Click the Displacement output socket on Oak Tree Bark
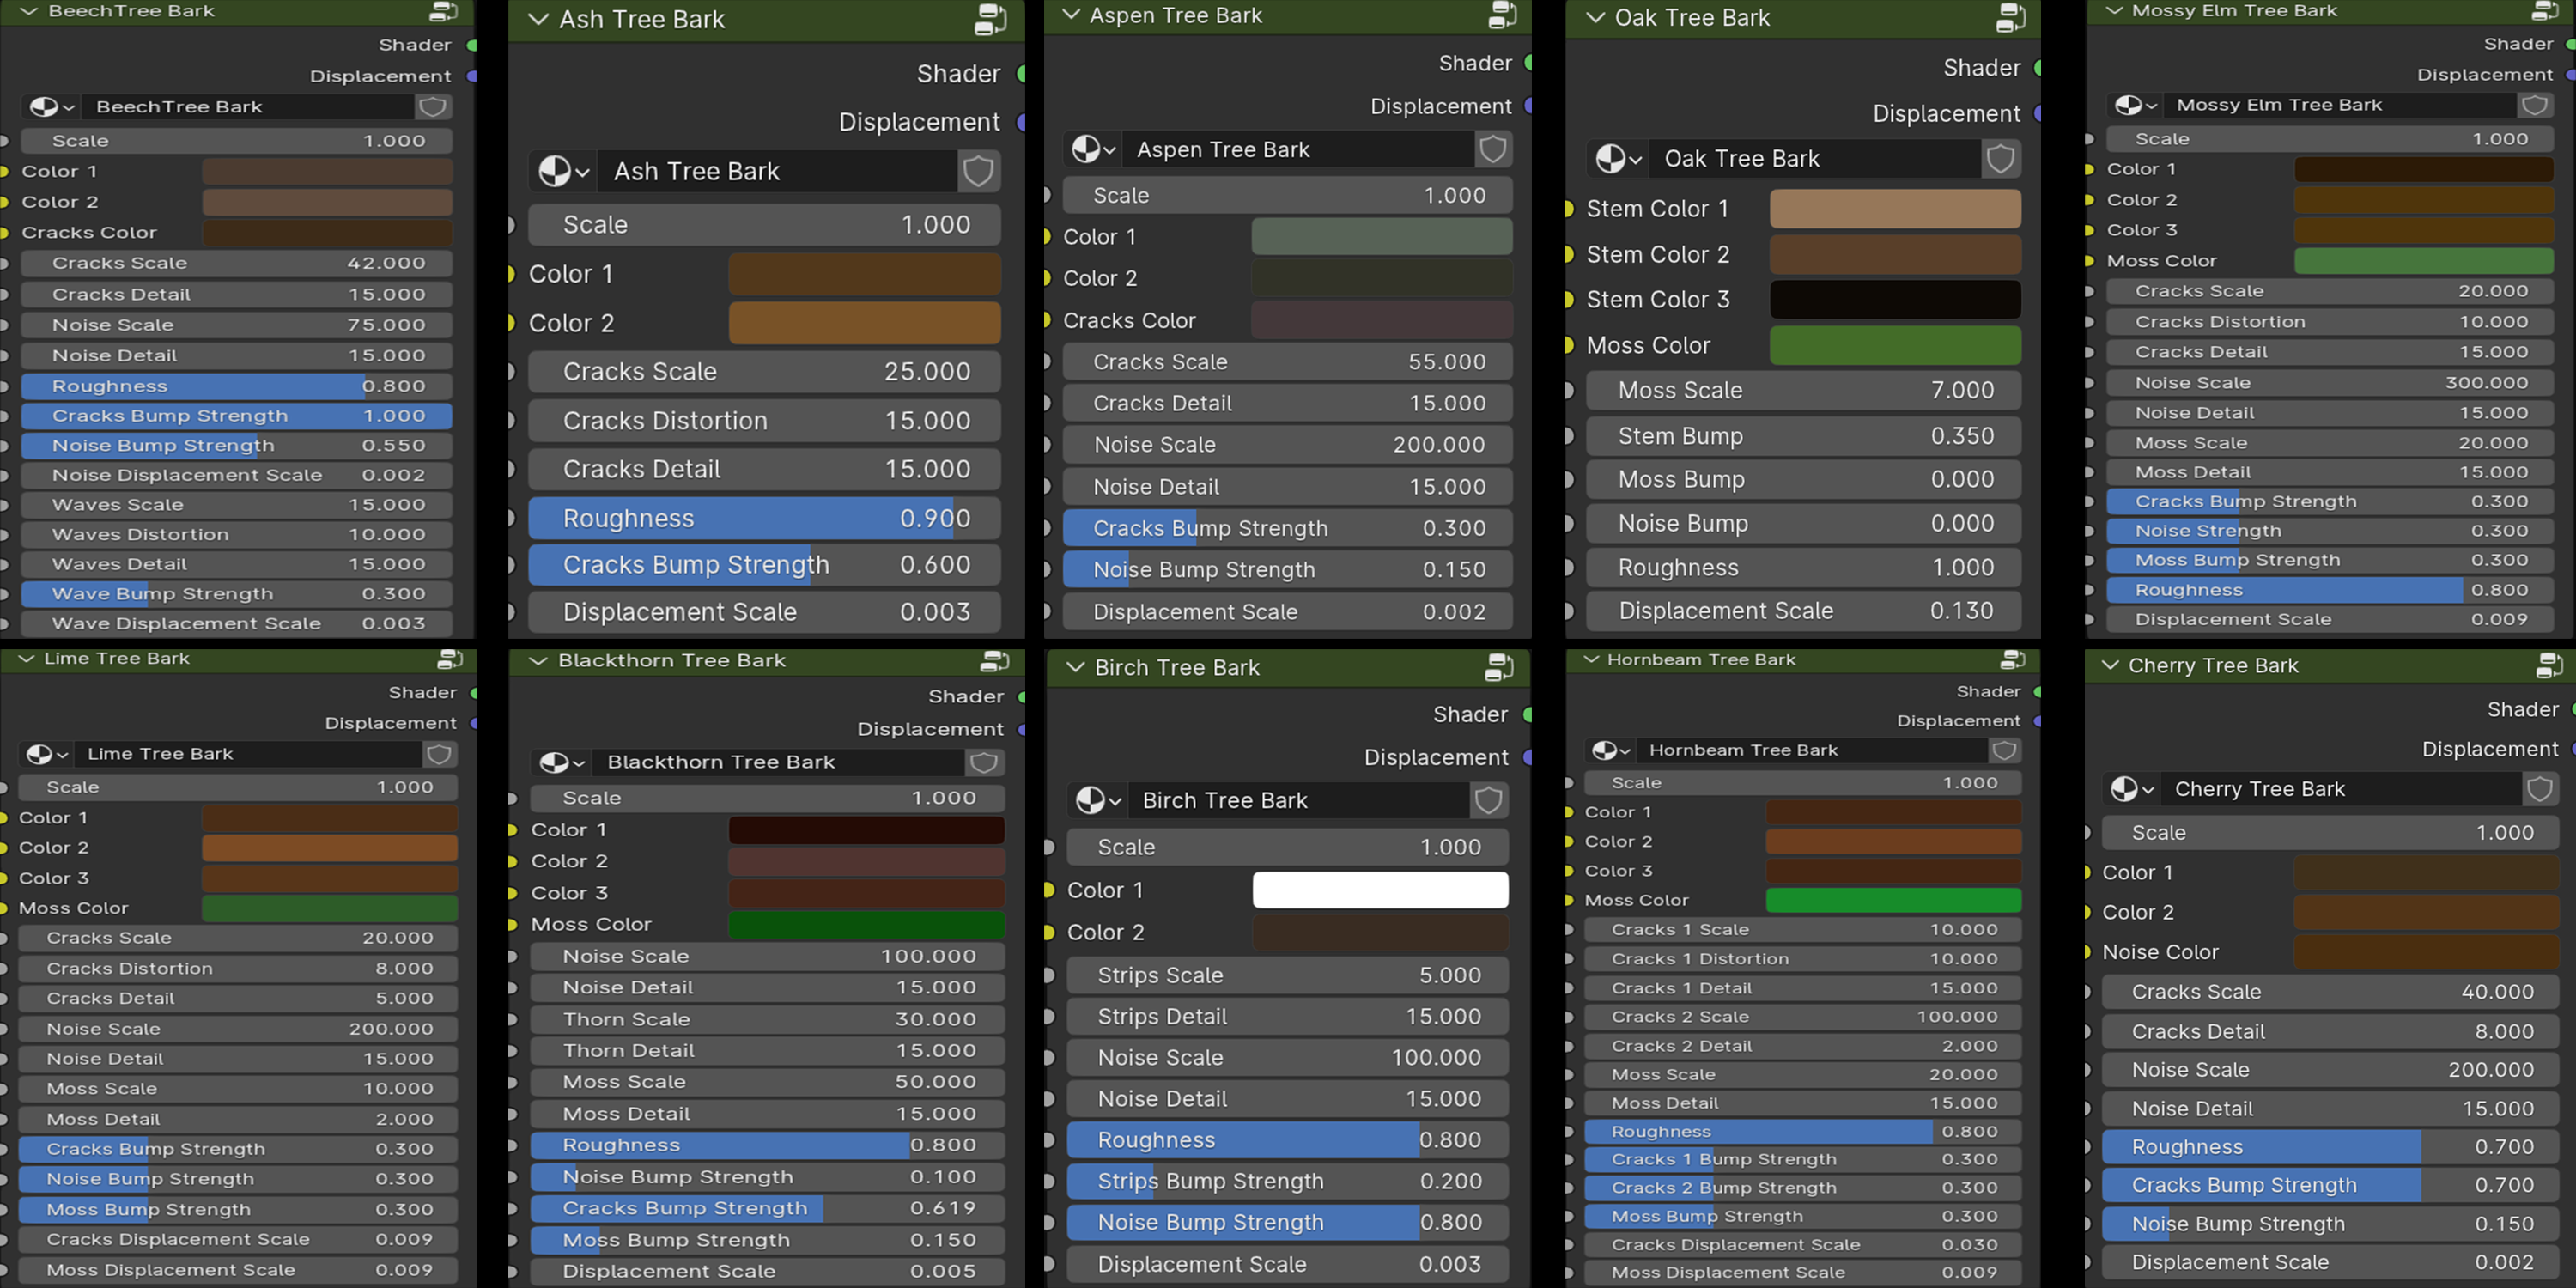 (x=2037, y=114)
